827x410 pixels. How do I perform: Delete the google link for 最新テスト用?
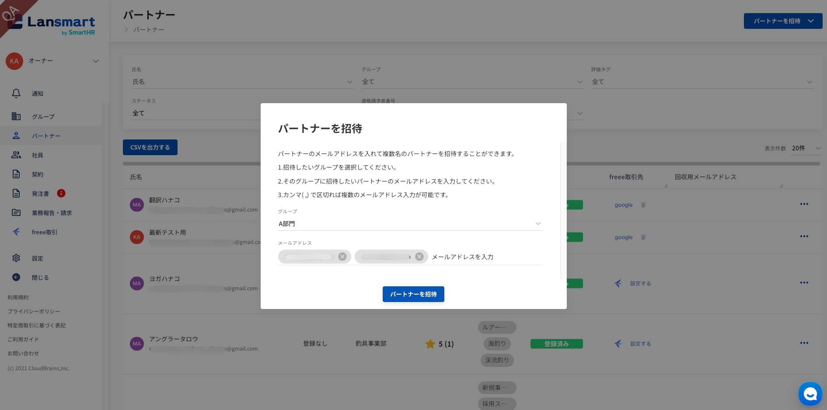tap(643, 237)
